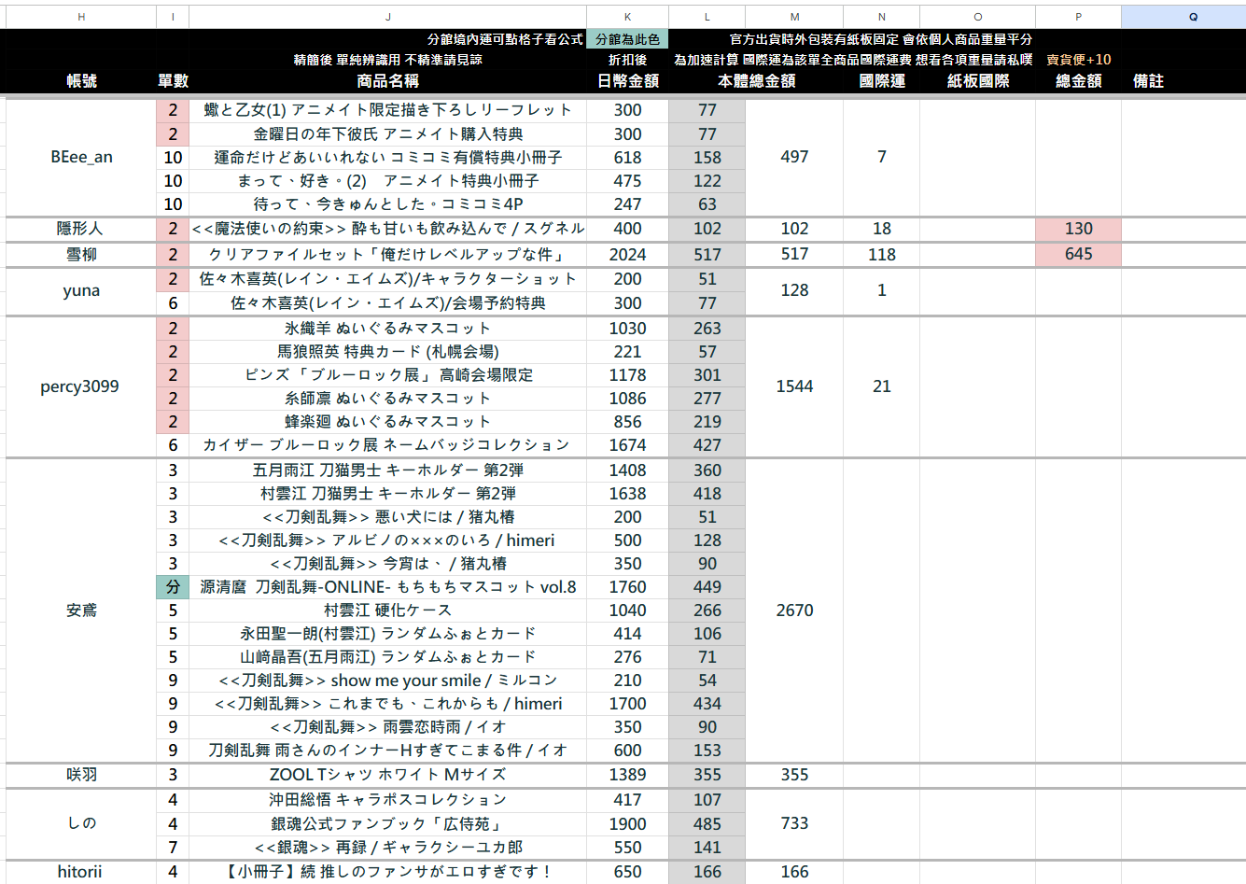The image size is (1246, 884).
Task: Select the yuna account cell
Action: [81, 290]
